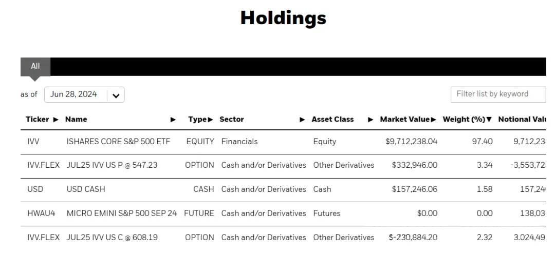
Task: Sort by Type column arrow
Action: tap(210, 120)
